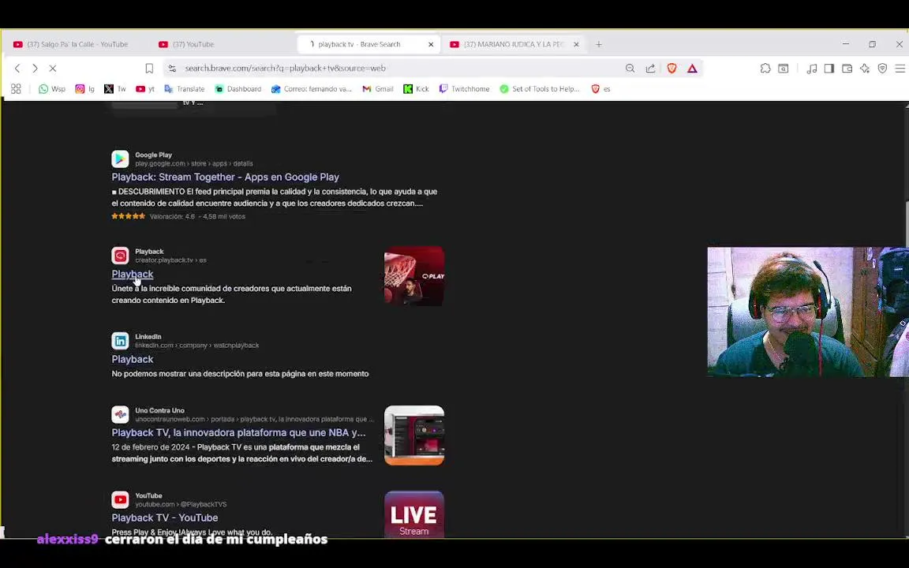909x568 pixels.
Task: Open the Twitchhome bookmark
Action: coord(464,88)
